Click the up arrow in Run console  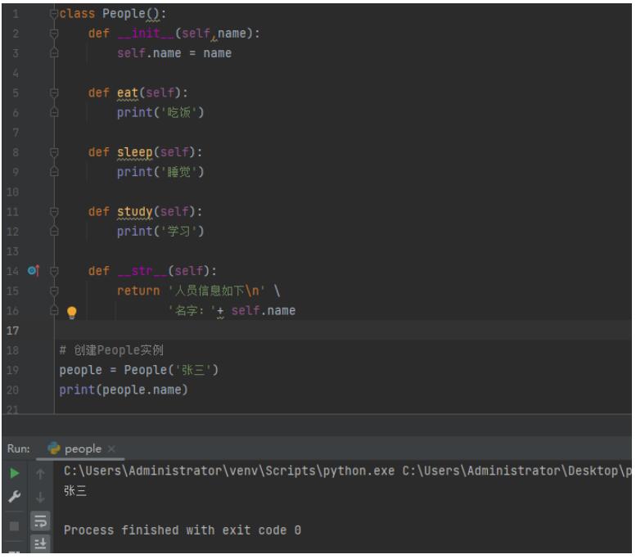point(37,472)
